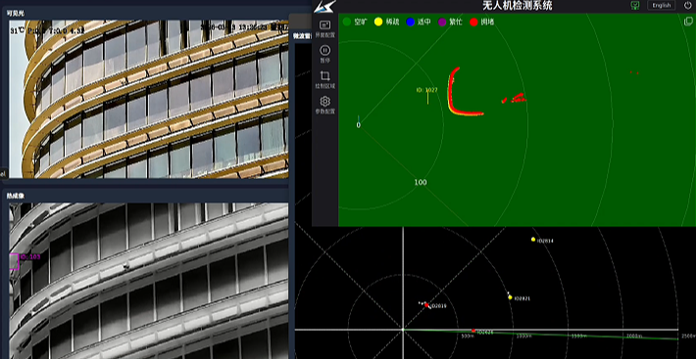The height and width of the screenshot is (359, 696).
Task: Click the purple 繁忙 legend swatch
Action: [442, 22]
